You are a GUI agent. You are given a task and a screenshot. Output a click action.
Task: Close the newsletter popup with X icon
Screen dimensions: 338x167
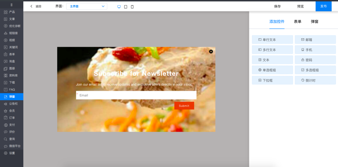point(211,51)
